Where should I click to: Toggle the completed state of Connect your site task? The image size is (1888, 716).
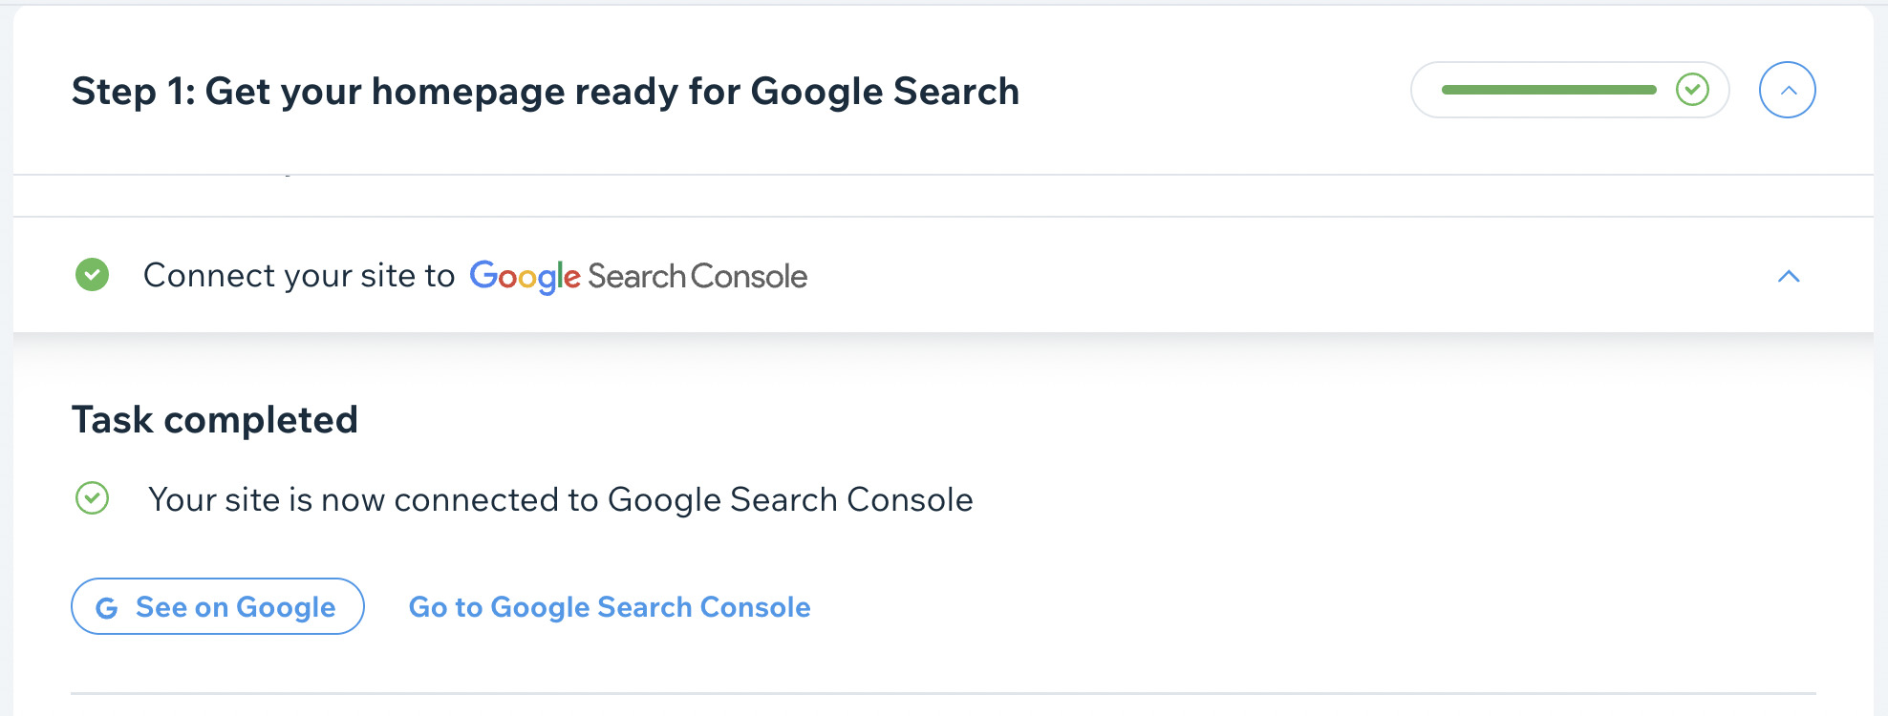pos(91,276)
